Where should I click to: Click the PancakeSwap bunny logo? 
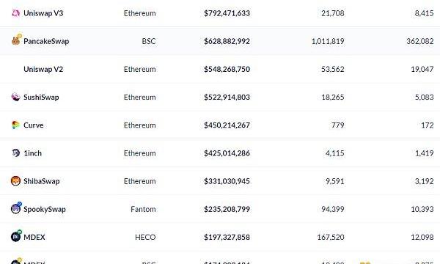tap(16, 40)
